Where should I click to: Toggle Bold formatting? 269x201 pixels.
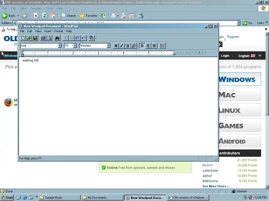point(116,46)
